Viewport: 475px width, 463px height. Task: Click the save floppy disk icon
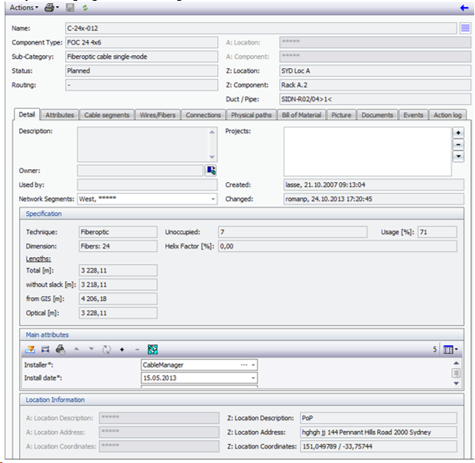(70, 8)
